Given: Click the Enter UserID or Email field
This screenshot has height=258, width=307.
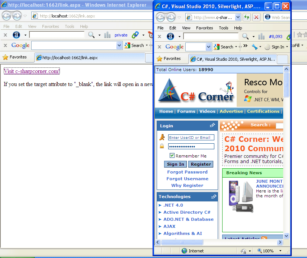Looking at the screenshot, I should click(191, 137).
